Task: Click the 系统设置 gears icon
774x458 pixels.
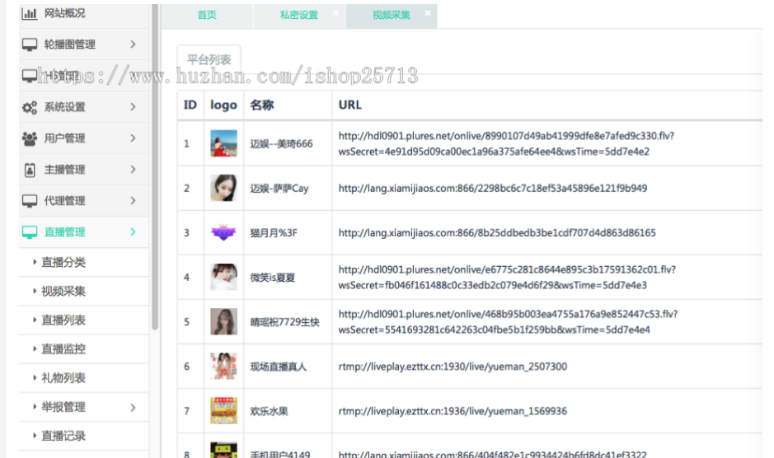Action: point(30,107)
